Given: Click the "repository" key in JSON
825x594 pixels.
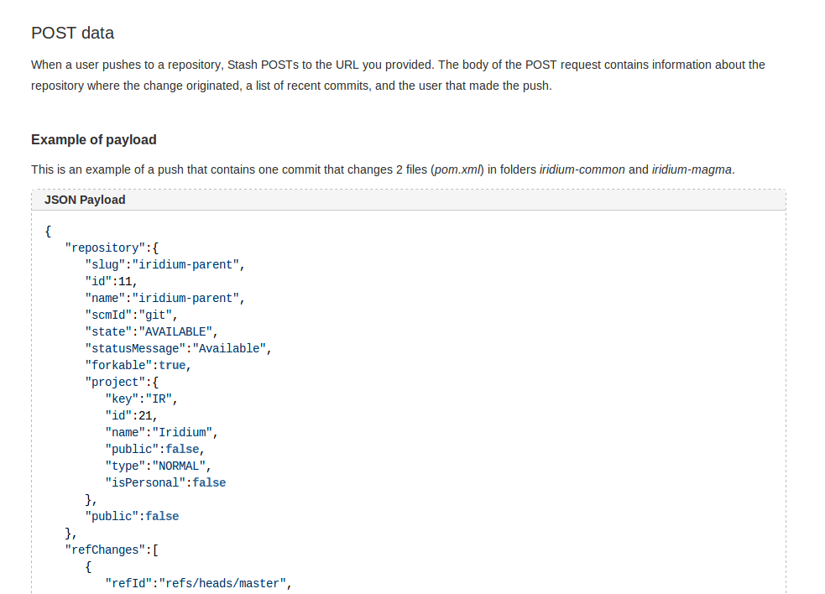Looking at the screenshot, I should click(104, 247).
